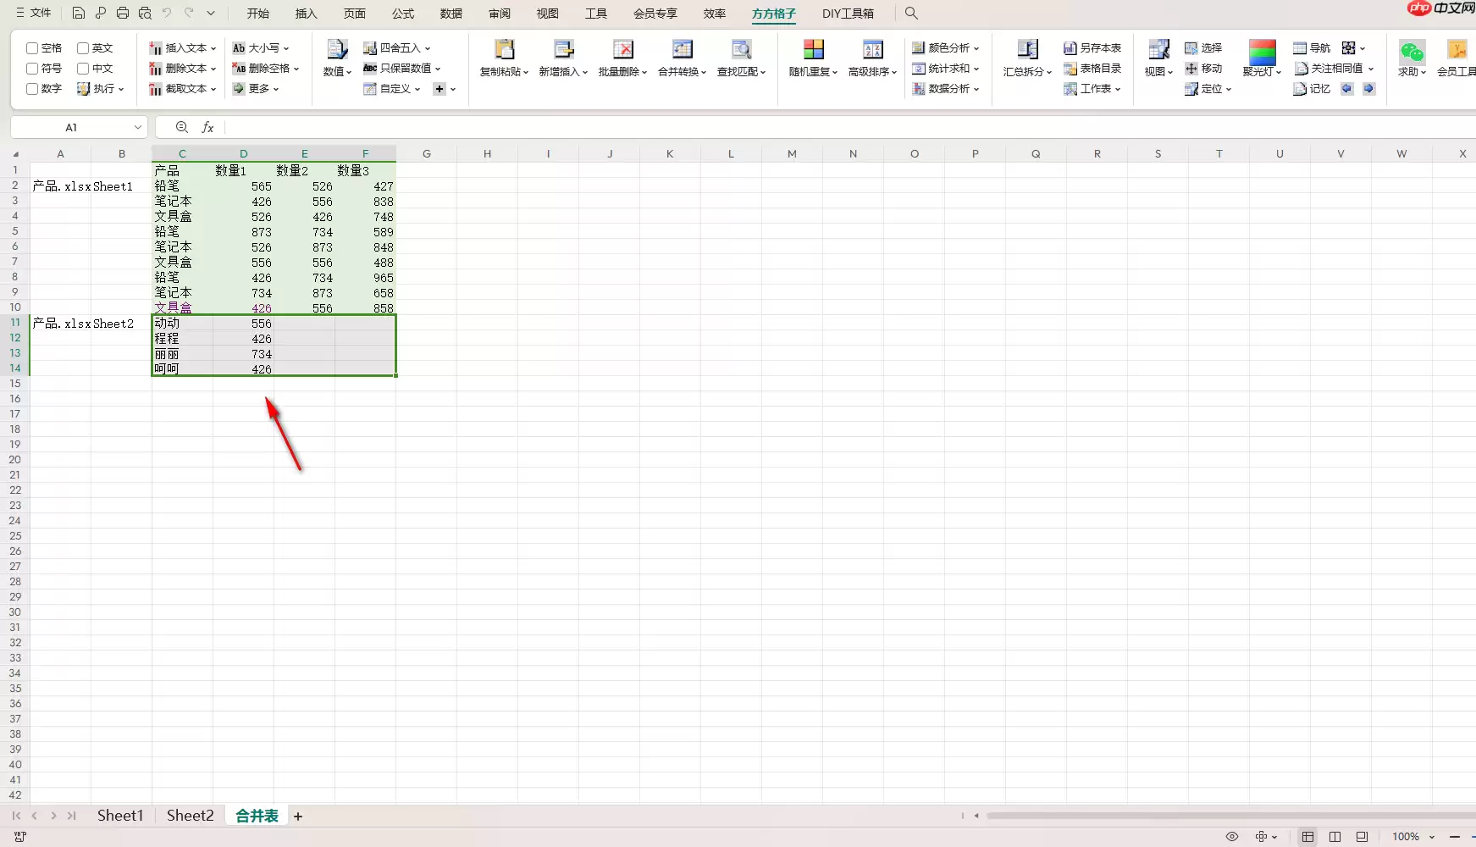This screenshot has width=1476, height=847.
Task: Open the Sheet2 worksheet tab
Action: tap(190, 816)
